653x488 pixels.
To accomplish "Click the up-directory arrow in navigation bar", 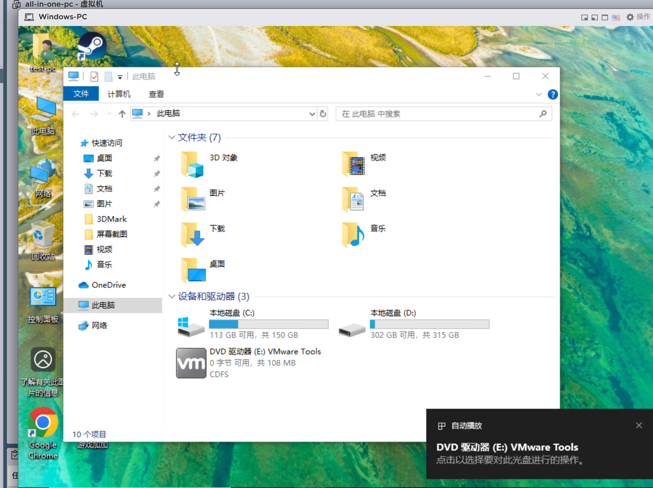I will [122, 114].
